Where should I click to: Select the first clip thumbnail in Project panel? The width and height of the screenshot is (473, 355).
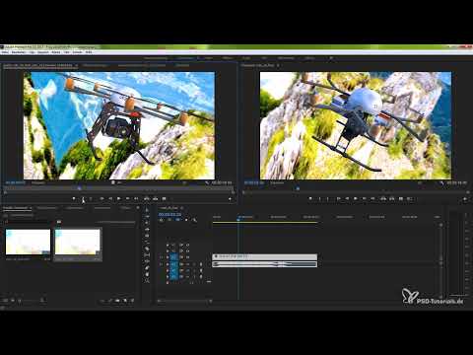pyautogui.click(x=28, y=242)
